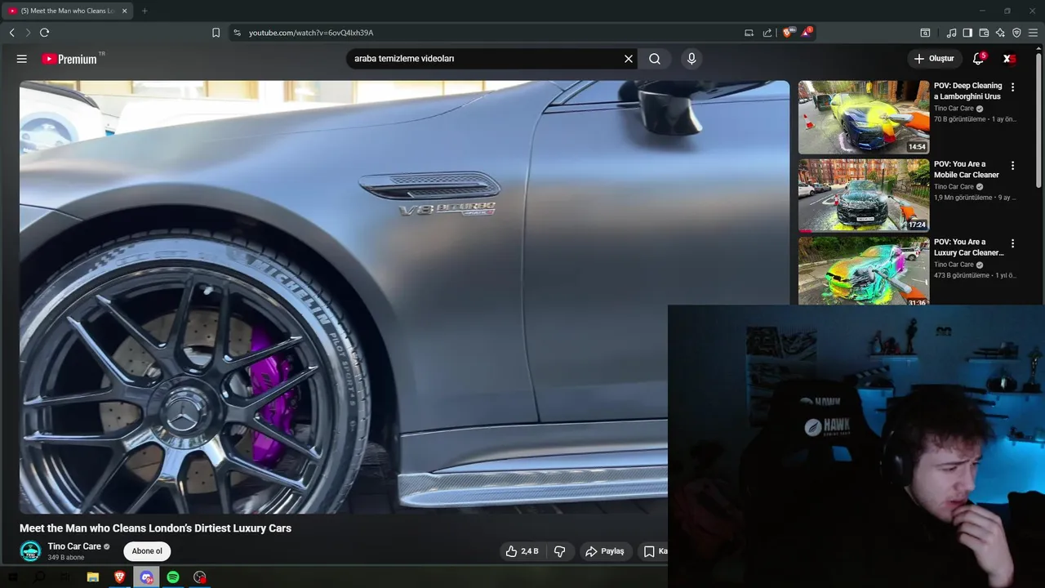The image size is (1045, 588).
Task: Clear the search box text
Action: pos(629,59)
